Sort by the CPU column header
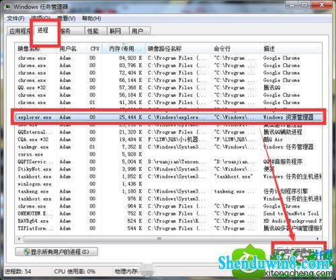Viewport: 336px width, 280px height. [95, 48]
